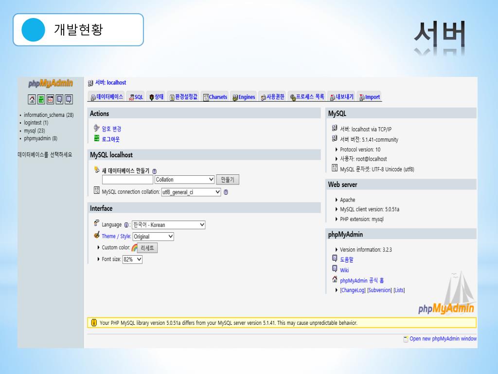The width and height of the screenshot is (498, 374).
Task: Click the [Subversion] link
Action: (379, 290)
